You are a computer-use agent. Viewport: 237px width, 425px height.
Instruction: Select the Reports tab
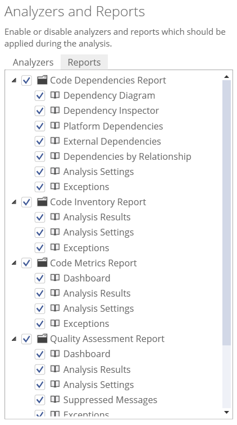point(84,62)
